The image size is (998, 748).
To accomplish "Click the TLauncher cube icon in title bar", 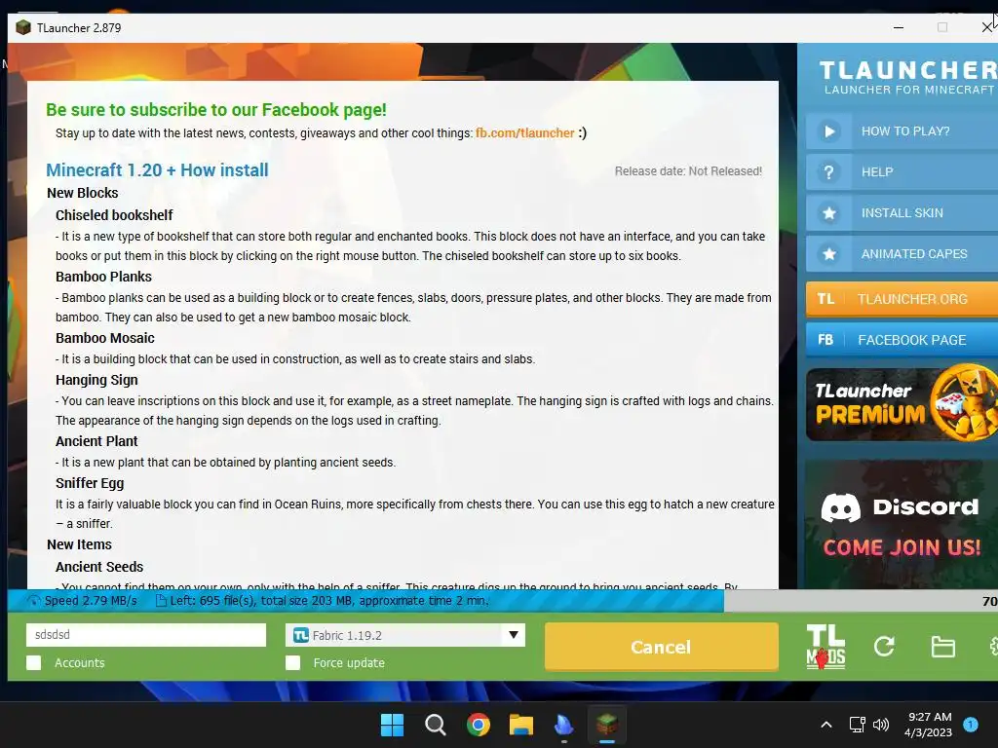I will tap(23, 28).
